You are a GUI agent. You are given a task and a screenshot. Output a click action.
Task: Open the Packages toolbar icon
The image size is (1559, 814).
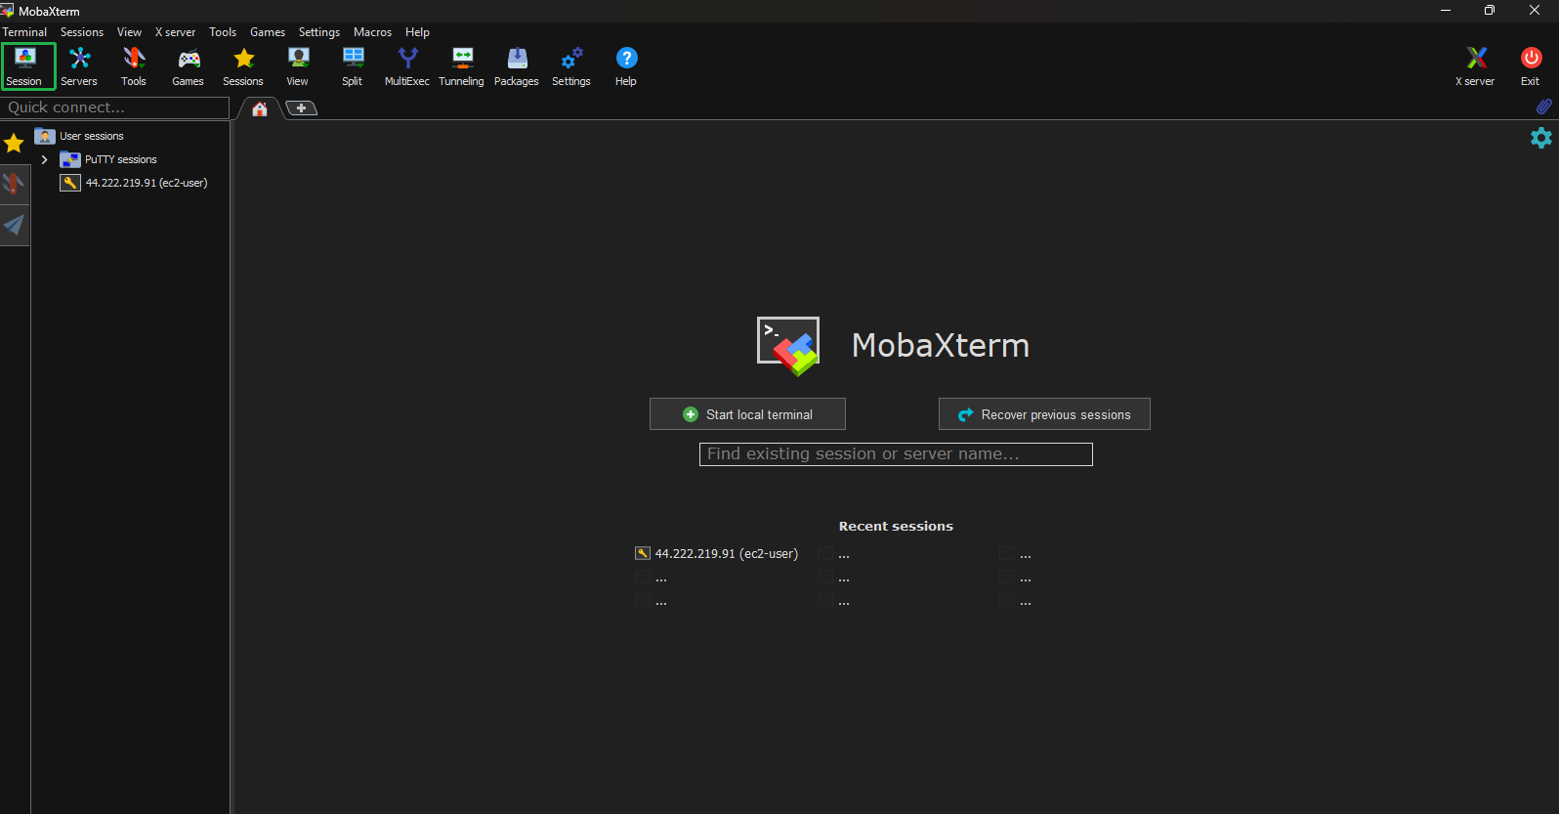[517, 66]
